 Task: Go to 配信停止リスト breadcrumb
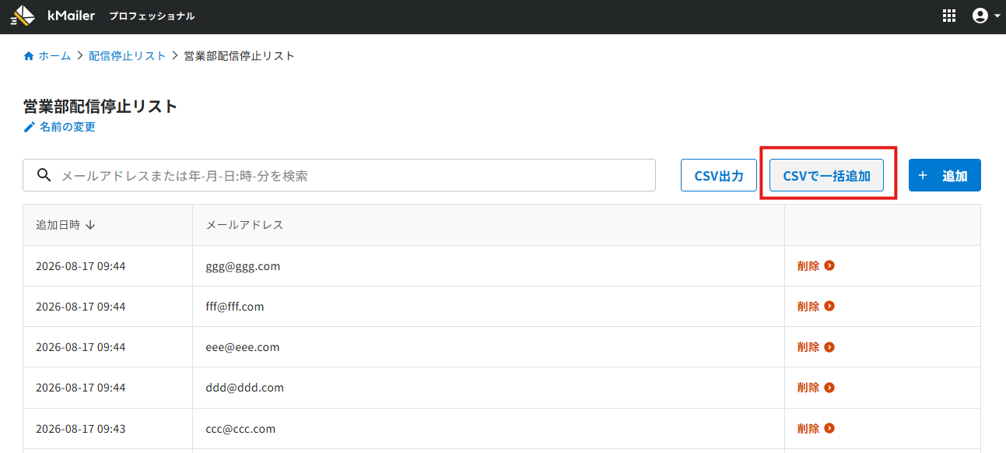pos(128,56)
